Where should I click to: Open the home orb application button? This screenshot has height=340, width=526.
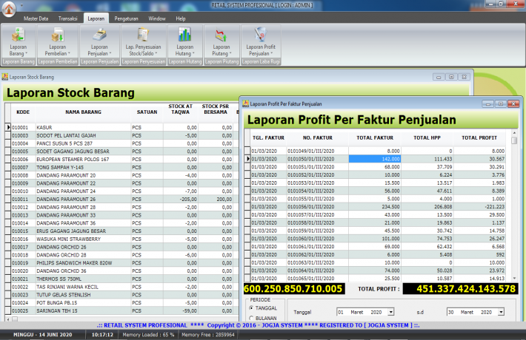(x=8, y=9)
